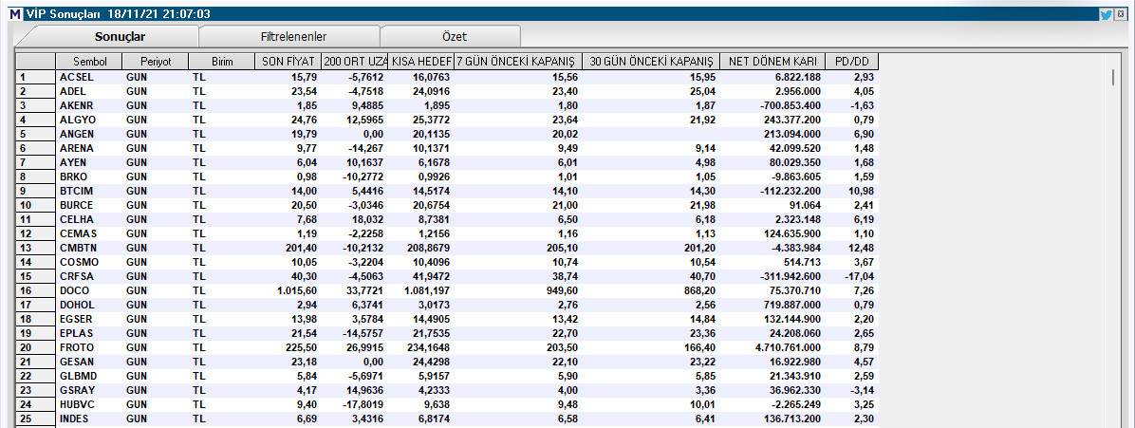Click row number 13 header
Image resolution: width=1135 pixels, height=428 pixels.
[x=35, y=248]
